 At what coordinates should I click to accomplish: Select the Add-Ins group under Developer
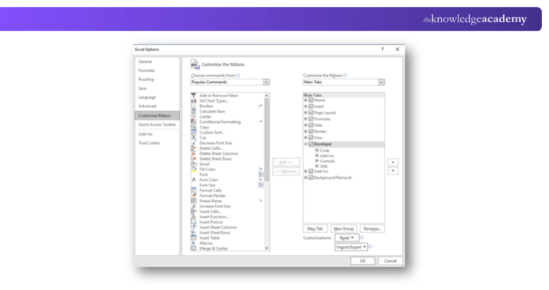(327, 156)
